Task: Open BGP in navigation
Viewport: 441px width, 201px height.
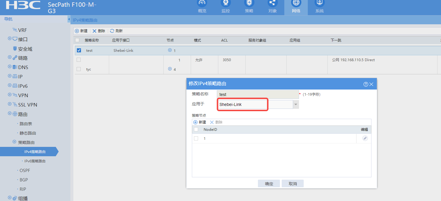Action: click(x=24, y=180)
